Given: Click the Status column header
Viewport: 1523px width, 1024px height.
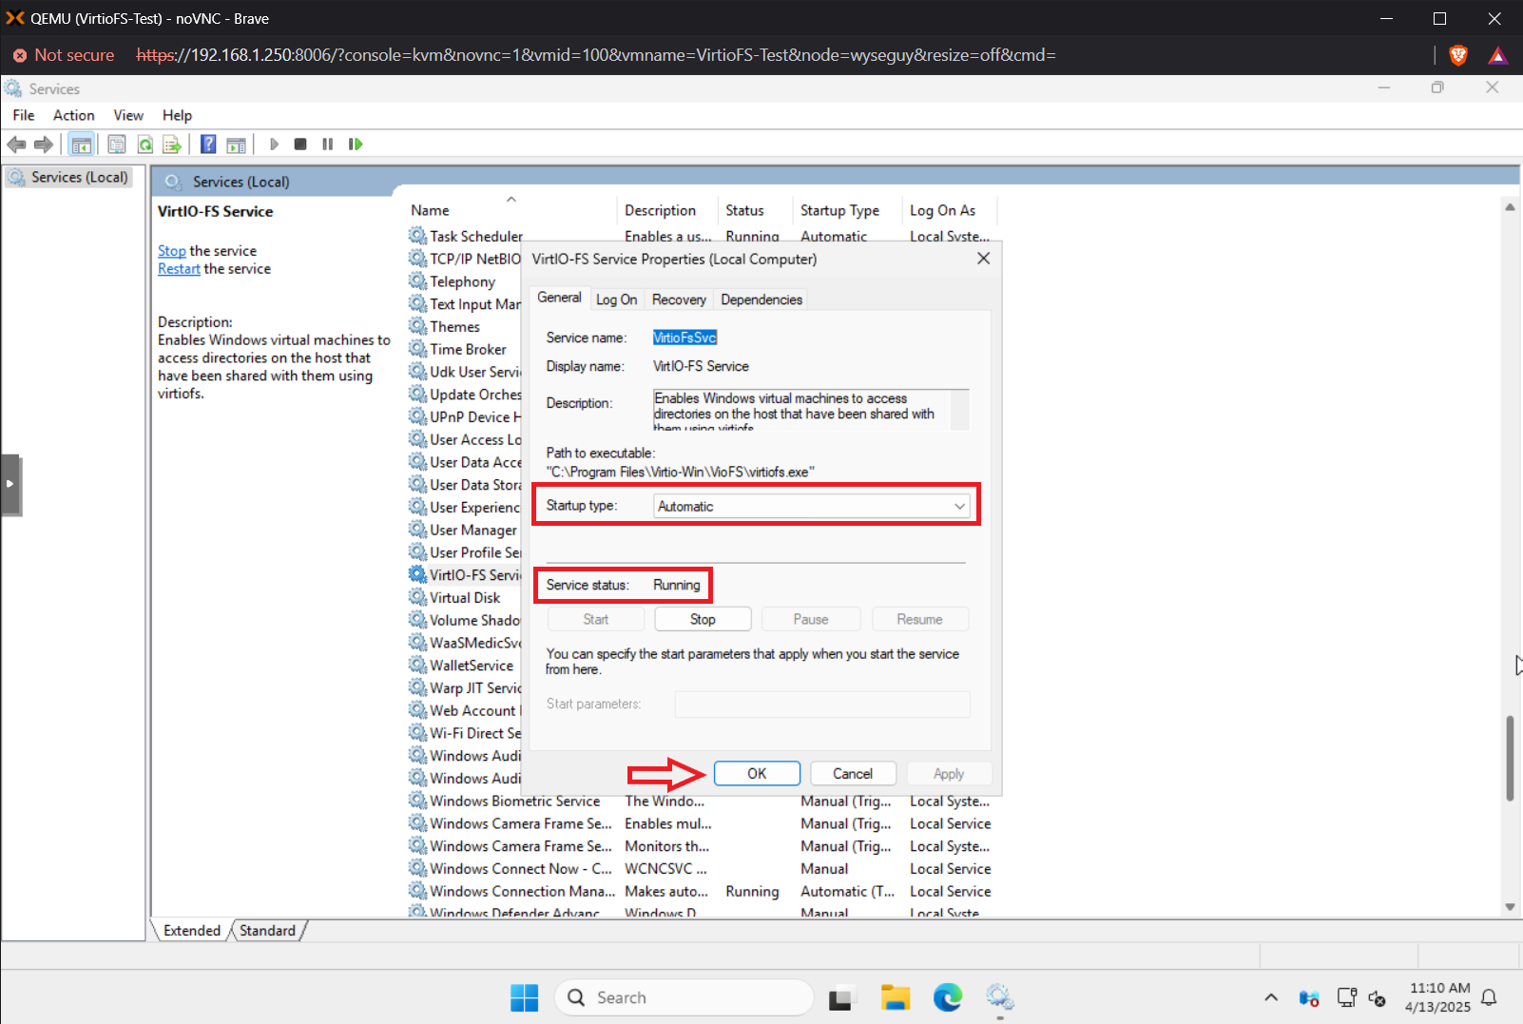Looking at the screenshot, I should (x=756, y=210).
